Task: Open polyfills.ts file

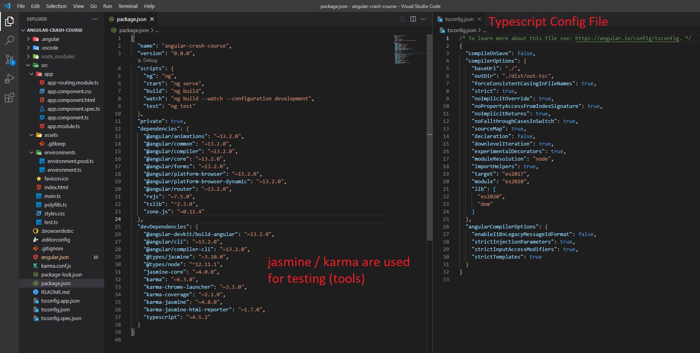Action: 61,205
